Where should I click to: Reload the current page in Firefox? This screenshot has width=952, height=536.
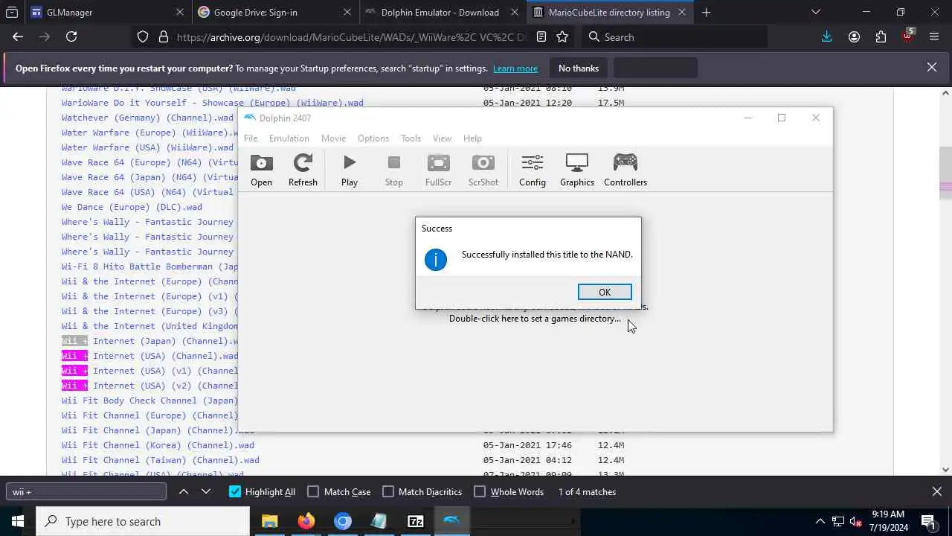pyautogui.click(x=71, y=36)
